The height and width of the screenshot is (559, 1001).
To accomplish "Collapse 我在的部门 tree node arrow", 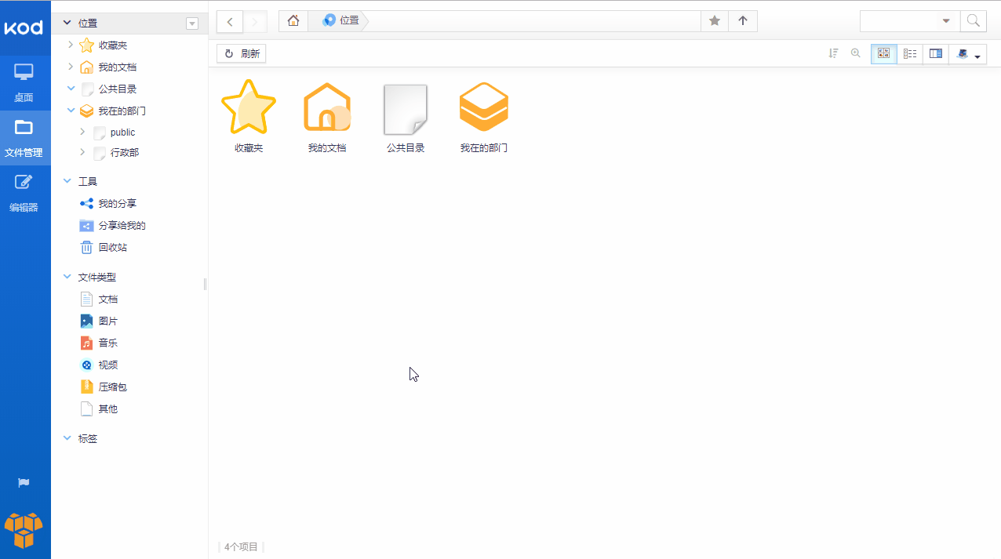I will (71, 111).
